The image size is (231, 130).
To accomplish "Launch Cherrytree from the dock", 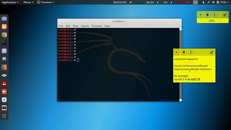I will [4, 83].
